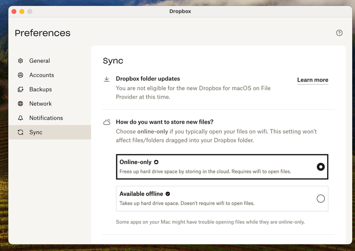Viewport: 355px width, 251px height.
Task: Click the download arrow icon beside Dropbox folder updates
Action: [106, 79]
